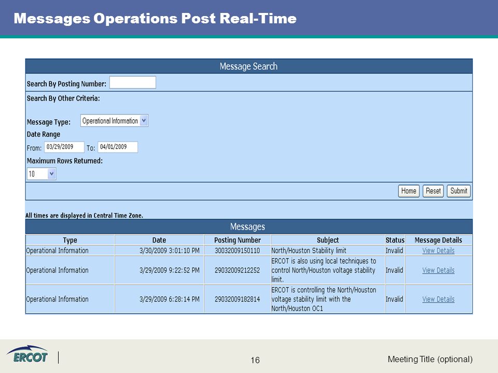This screenshot has height=373, width=498.
Task: View Details for posting 29032009182814
Action: (438, 299)
